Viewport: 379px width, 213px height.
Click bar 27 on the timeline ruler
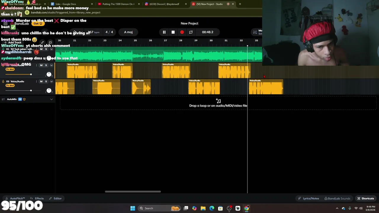(x=166, y=41)
